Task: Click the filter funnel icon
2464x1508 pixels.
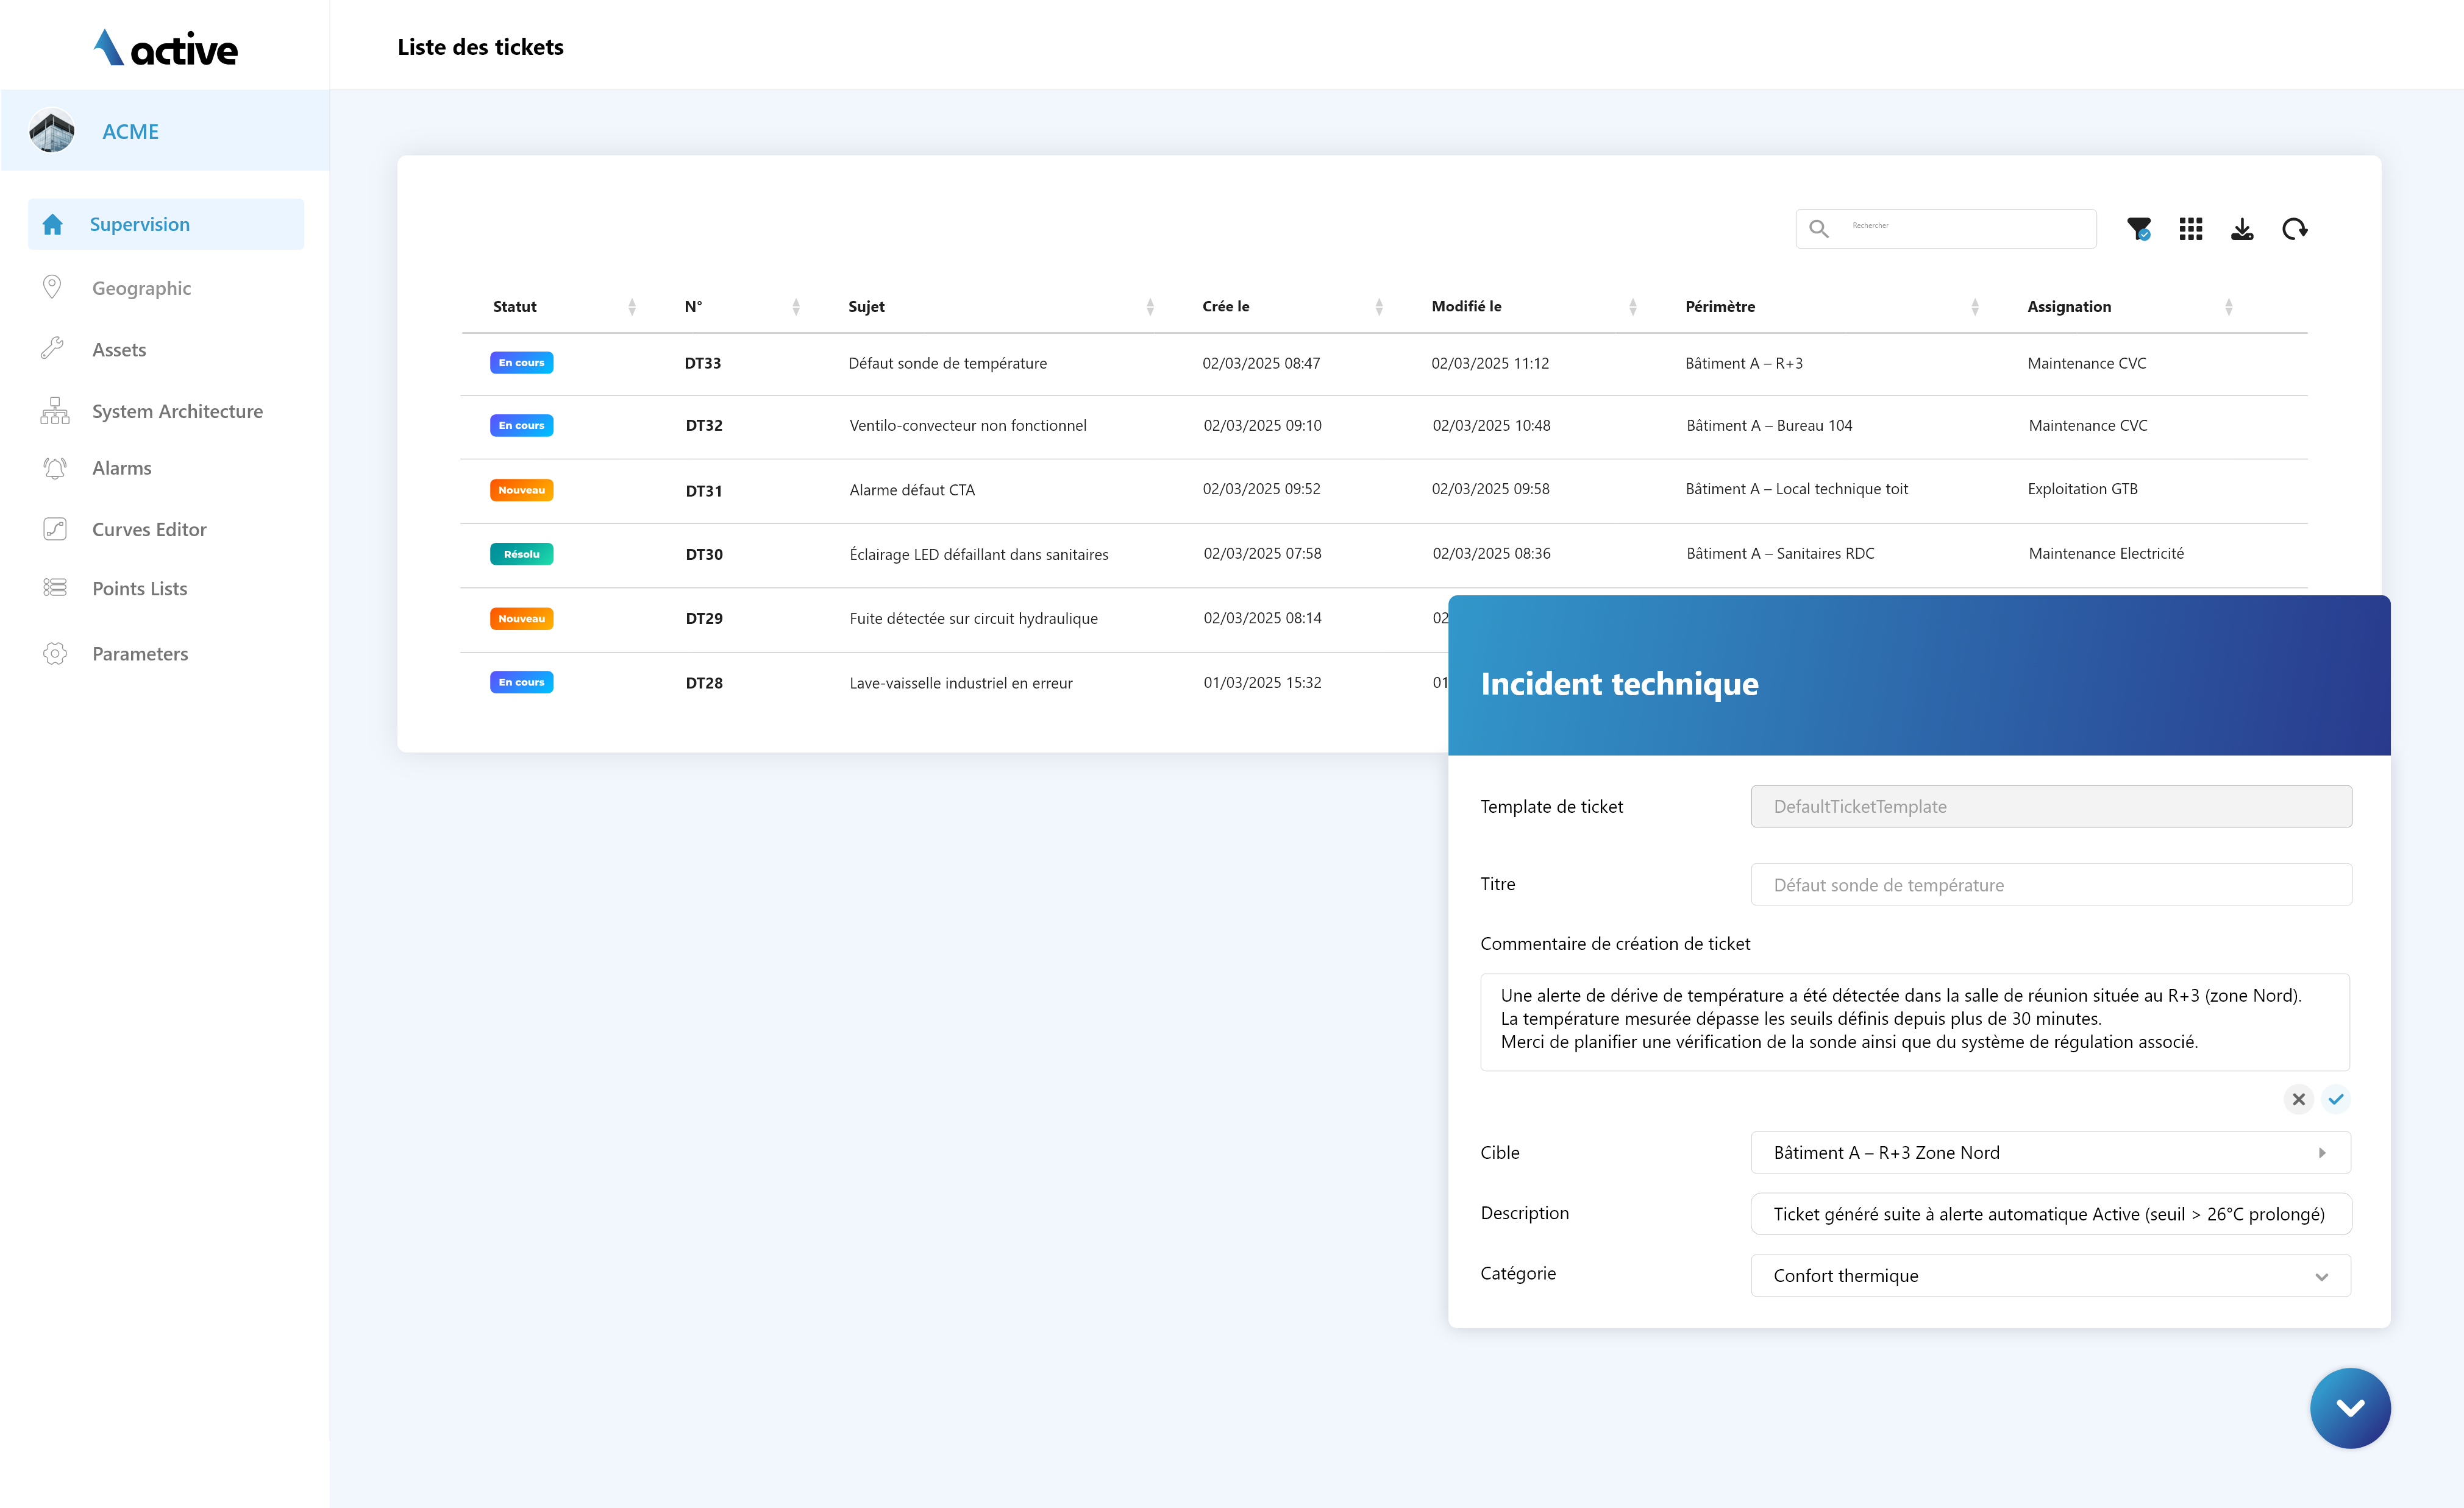Action: coord(2138,229)
